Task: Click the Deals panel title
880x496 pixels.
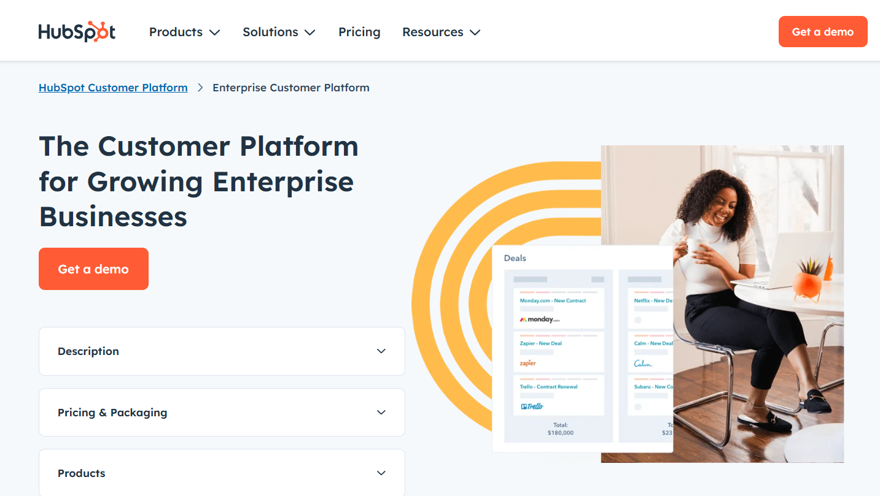Action: (515, 258)
